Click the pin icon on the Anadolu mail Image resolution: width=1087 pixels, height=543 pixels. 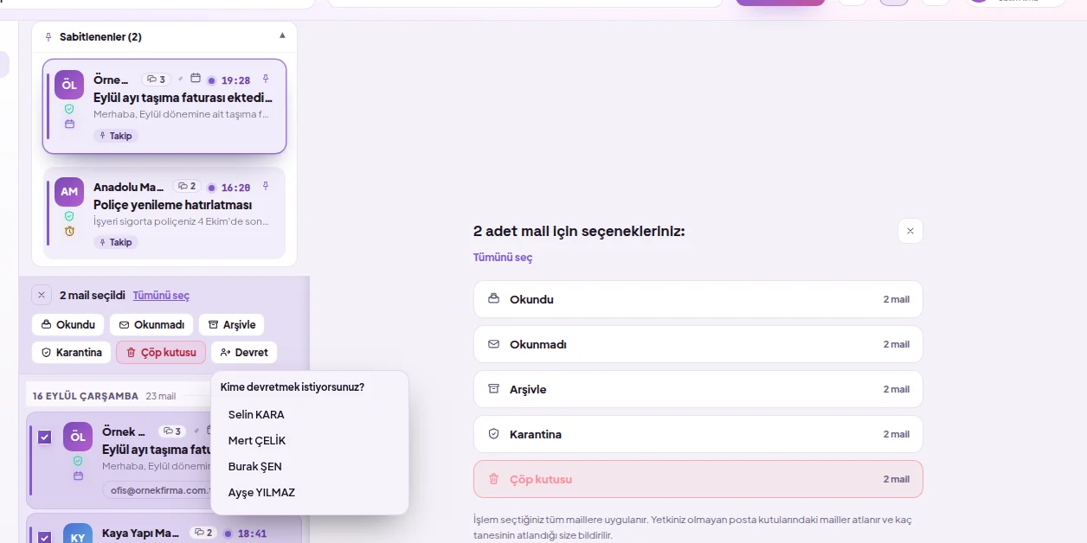click(266, 186)
